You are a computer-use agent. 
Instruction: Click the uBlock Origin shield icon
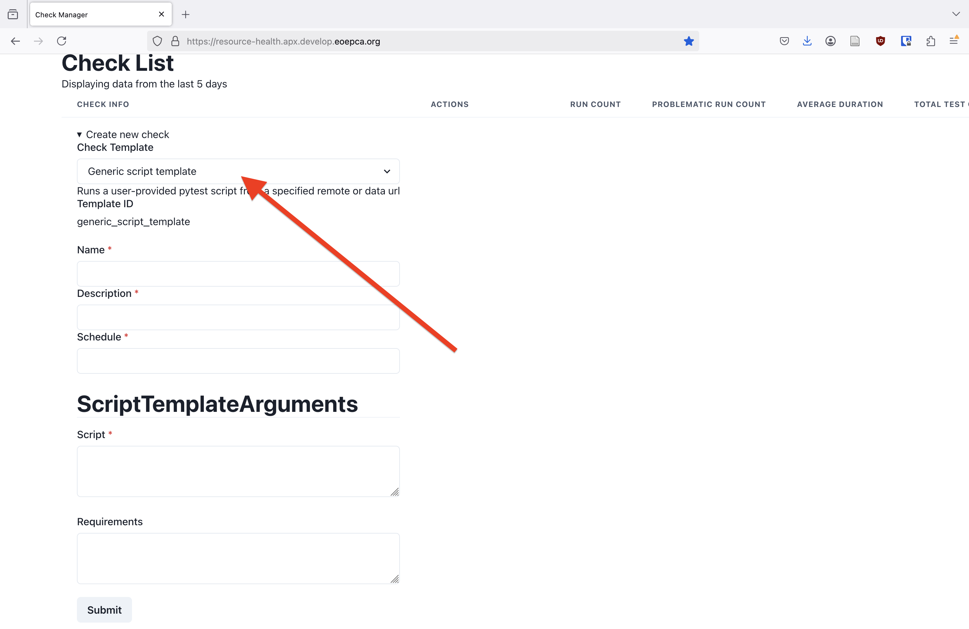coord(880,41)
